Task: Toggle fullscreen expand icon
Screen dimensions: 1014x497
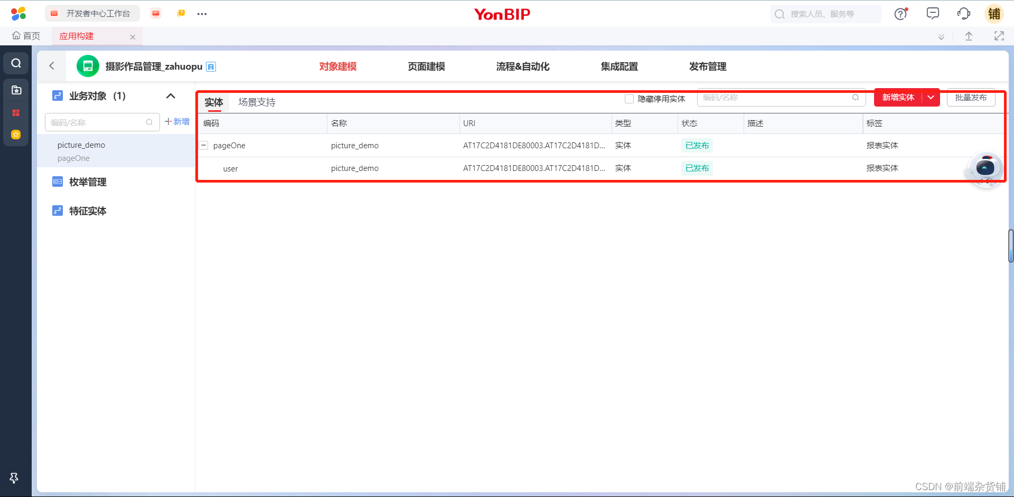Action: click(x=999, y=36)
